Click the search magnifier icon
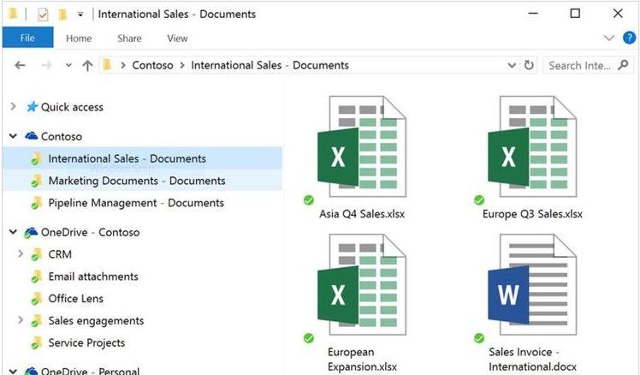640x375 pixels. [623, 65]
